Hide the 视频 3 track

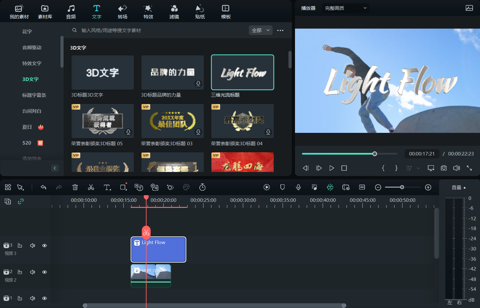click(x=44, y=245)
